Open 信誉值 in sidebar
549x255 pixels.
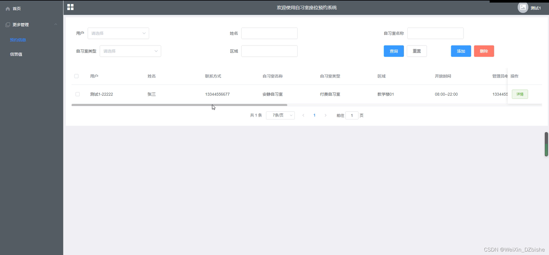pos(16,54)
